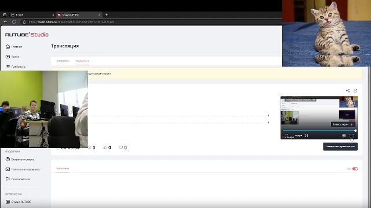Close the first browser tab
Screen dimensions: 371x208
pyautogui.click(x=53, y=15)
